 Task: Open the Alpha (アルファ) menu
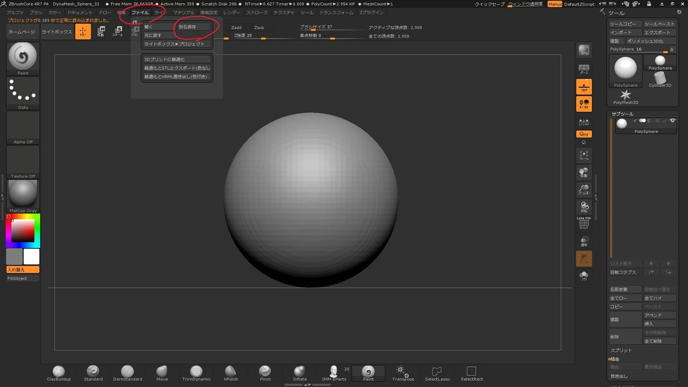(x=15, y=12)
